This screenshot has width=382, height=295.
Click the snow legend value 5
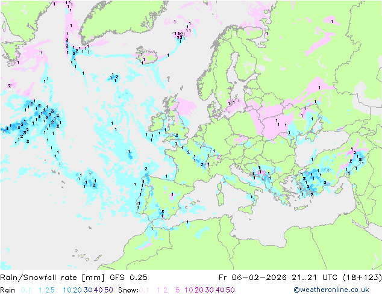(178, 290)
